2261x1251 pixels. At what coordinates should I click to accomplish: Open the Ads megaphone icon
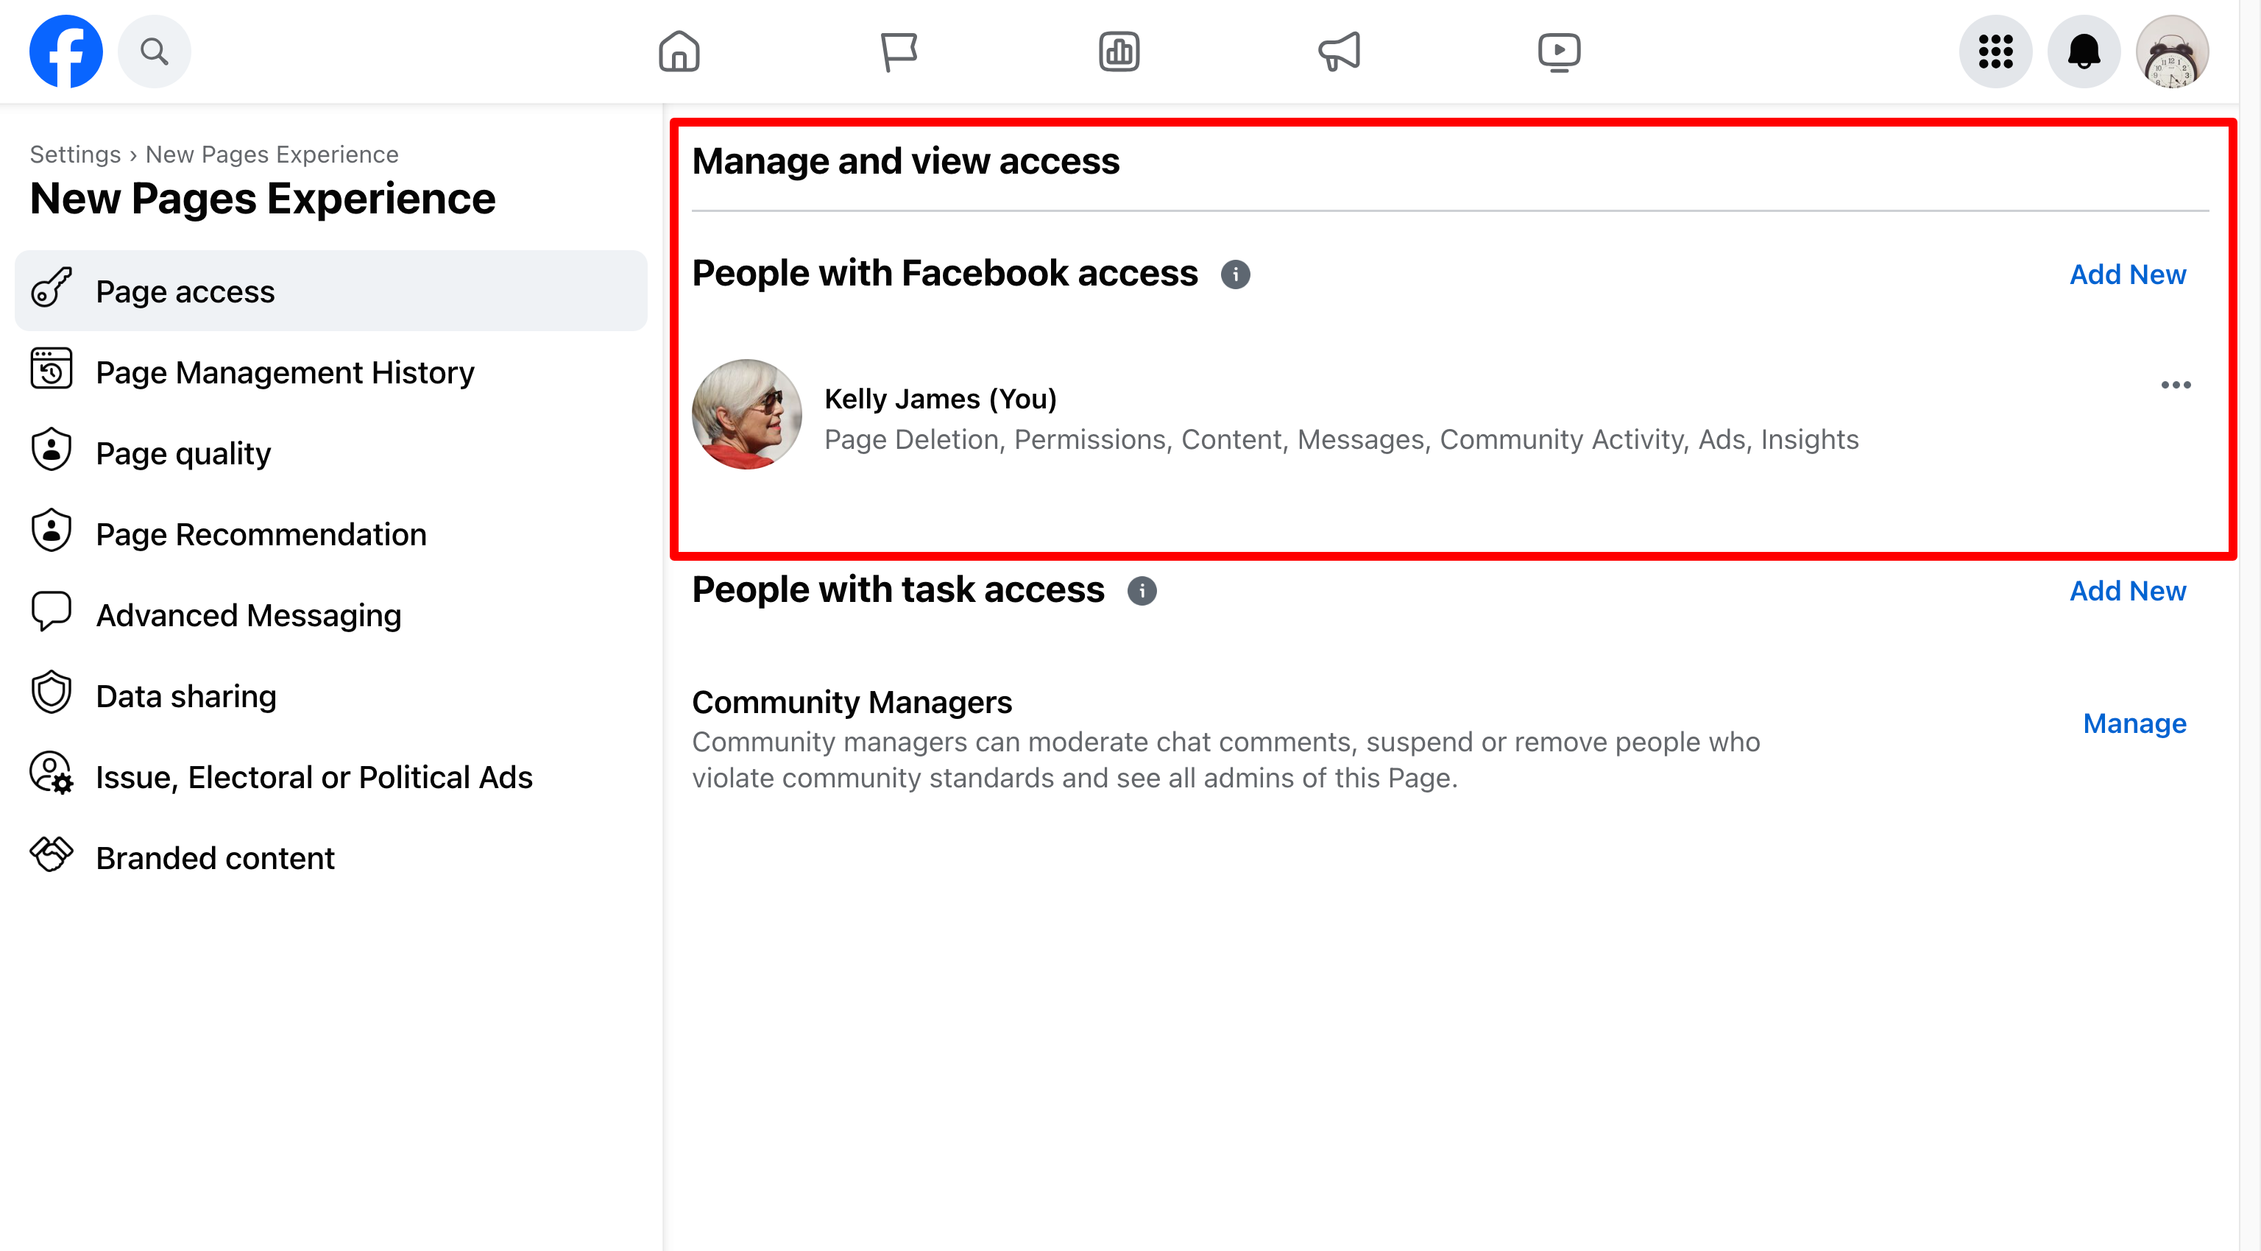tap(1337, 51)
